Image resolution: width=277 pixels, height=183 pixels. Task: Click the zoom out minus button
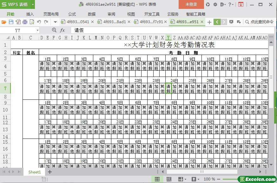coord(219,179)
